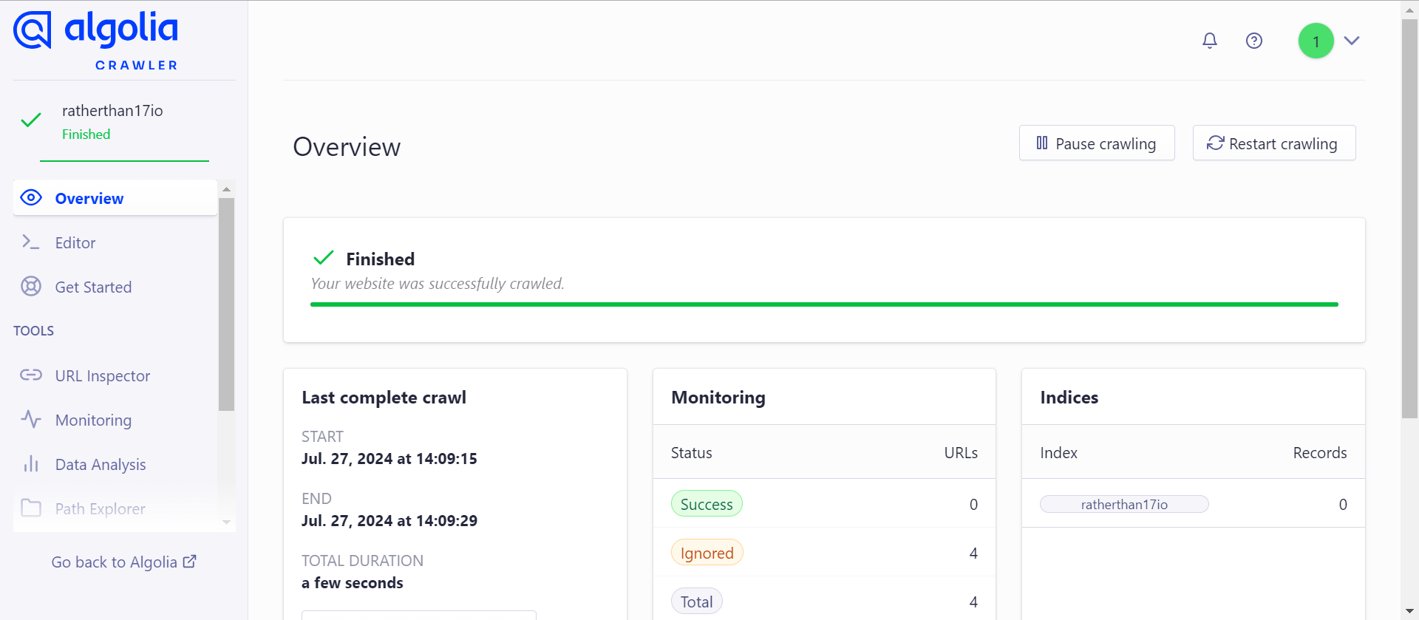Click the Finished status under crawler name
1419x620 pixels.
tap(86, 134)
